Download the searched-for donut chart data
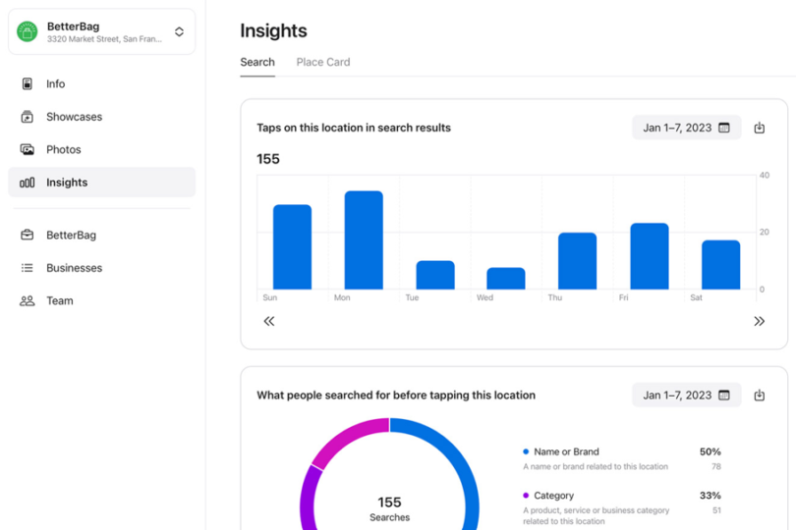Image resolution: width=796 pixels, height=530 pixels. point(759,396)
